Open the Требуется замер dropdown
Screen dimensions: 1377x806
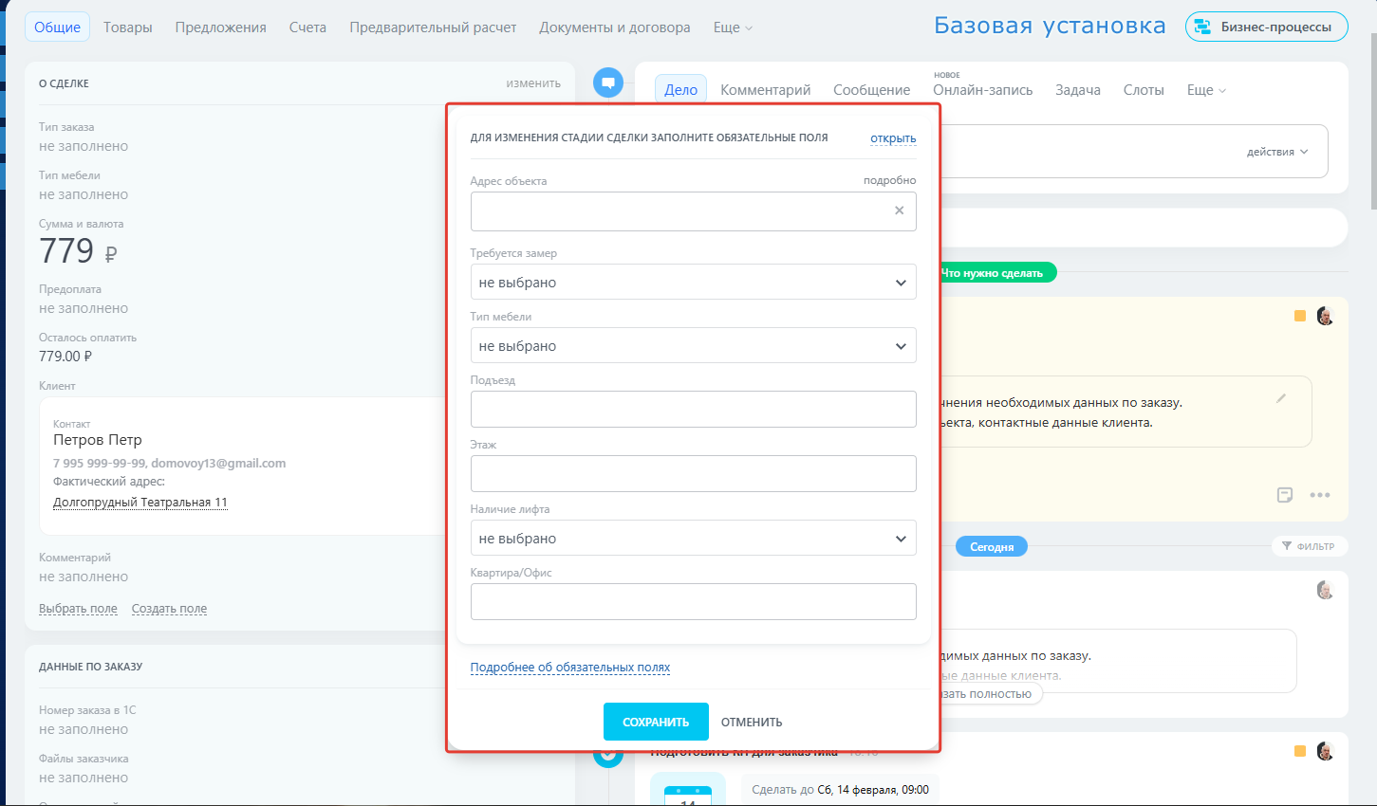694,283
